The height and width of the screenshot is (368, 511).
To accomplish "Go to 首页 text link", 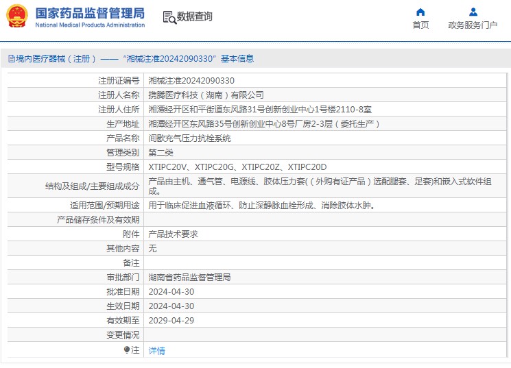I will click(x=420, y=25).
